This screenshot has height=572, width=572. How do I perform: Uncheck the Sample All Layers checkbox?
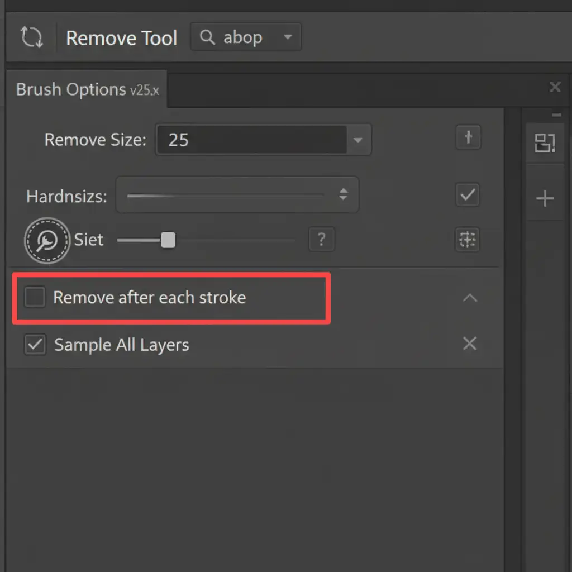pos(35,345)
